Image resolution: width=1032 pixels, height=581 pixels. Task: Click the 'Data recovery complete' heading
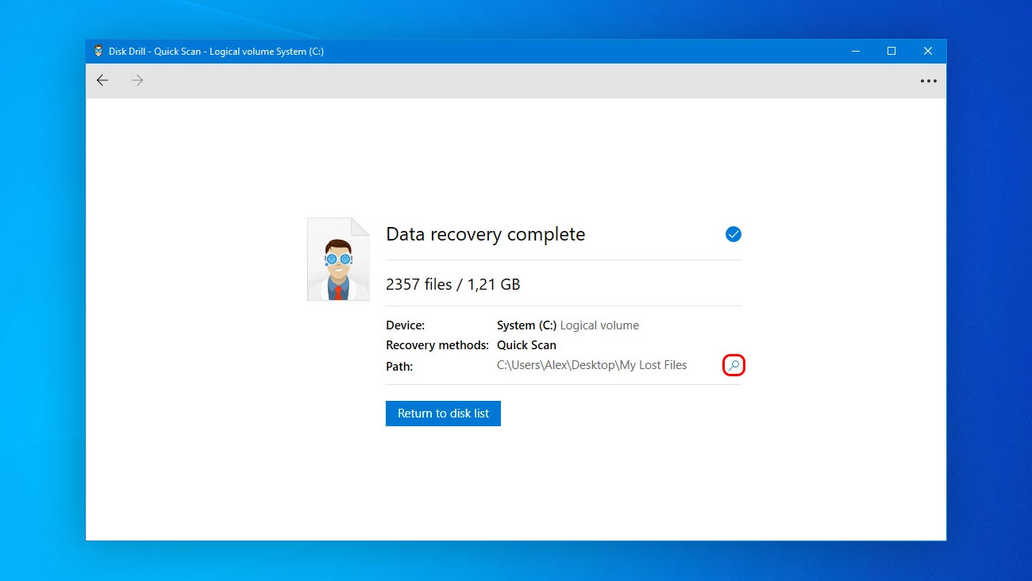[x=485, y=234]
